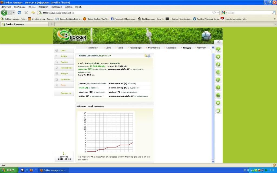Click the football pitch tactics icon
277x173 pixels.
click(218, 72)
